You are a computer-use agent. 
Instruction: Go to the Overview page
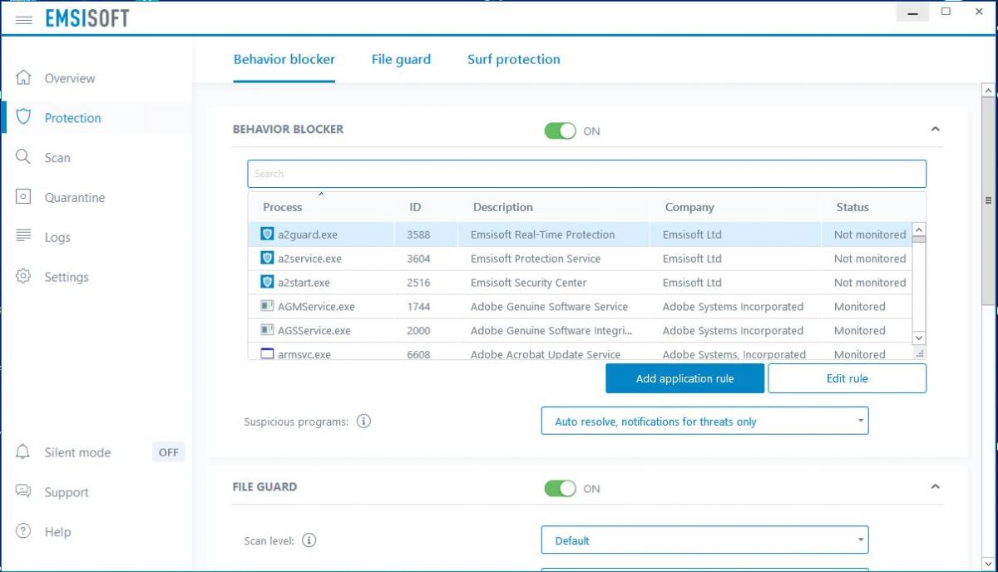(70, 78)
